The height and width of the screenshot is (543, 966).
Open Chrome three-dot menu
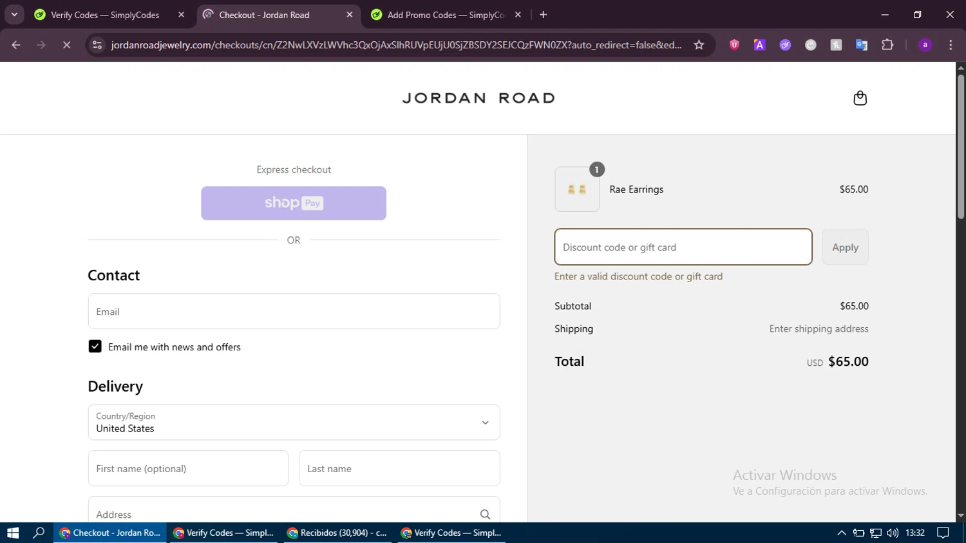coord(951,45)
